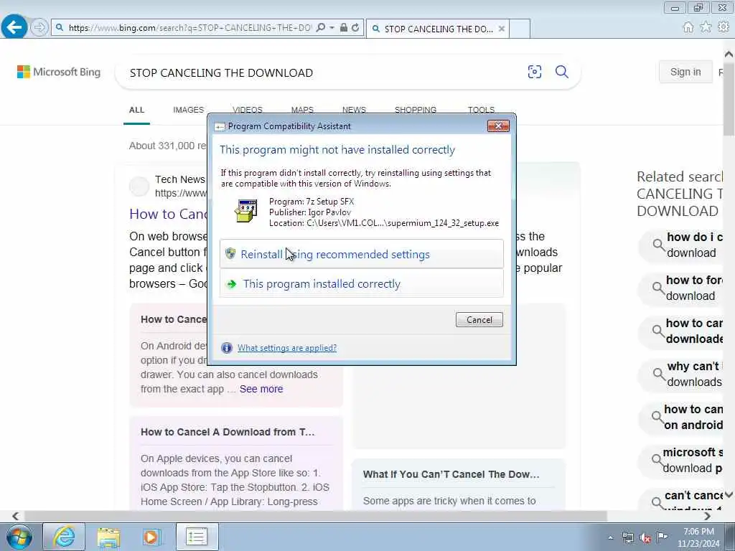
Task: Click the horizontal scrollbar left arrow
Action: (15, 516)
